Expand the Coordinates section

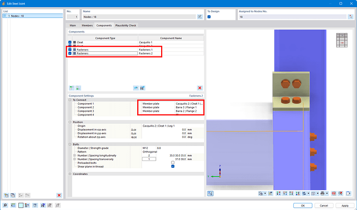pos(70,174)
